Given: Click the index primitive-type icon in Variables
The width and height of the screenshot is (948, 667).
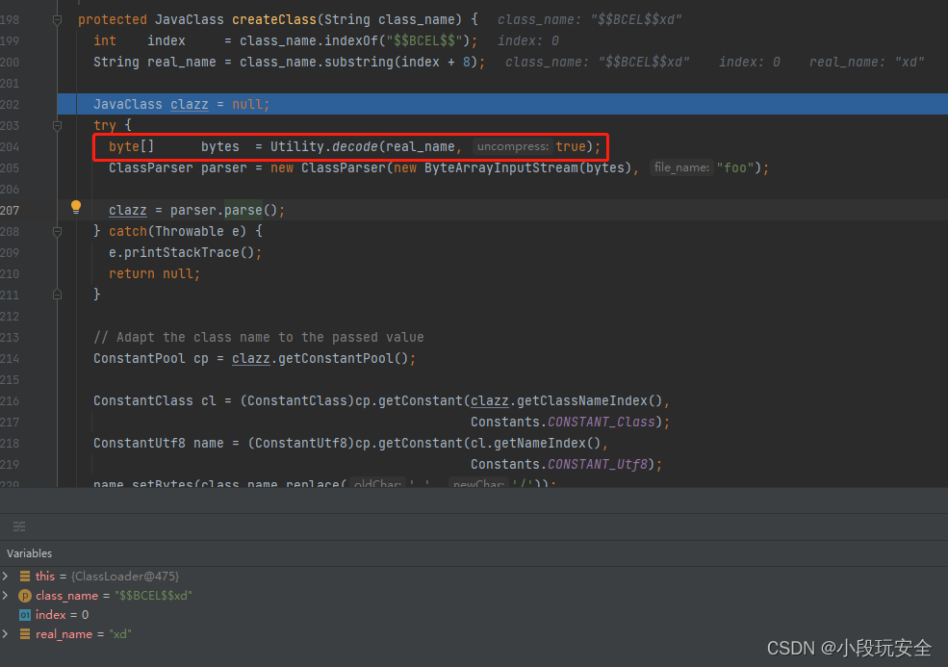Looking at the screenshot, I should pos(25,615).
